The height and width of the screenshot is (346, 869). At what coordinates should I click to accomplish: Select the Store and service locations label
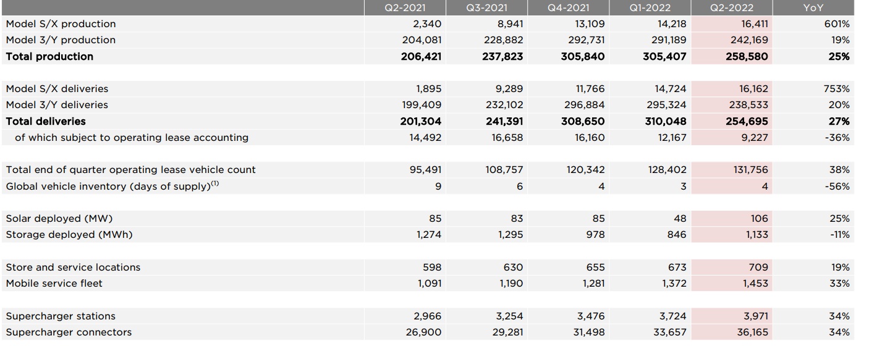click(73, 267)
